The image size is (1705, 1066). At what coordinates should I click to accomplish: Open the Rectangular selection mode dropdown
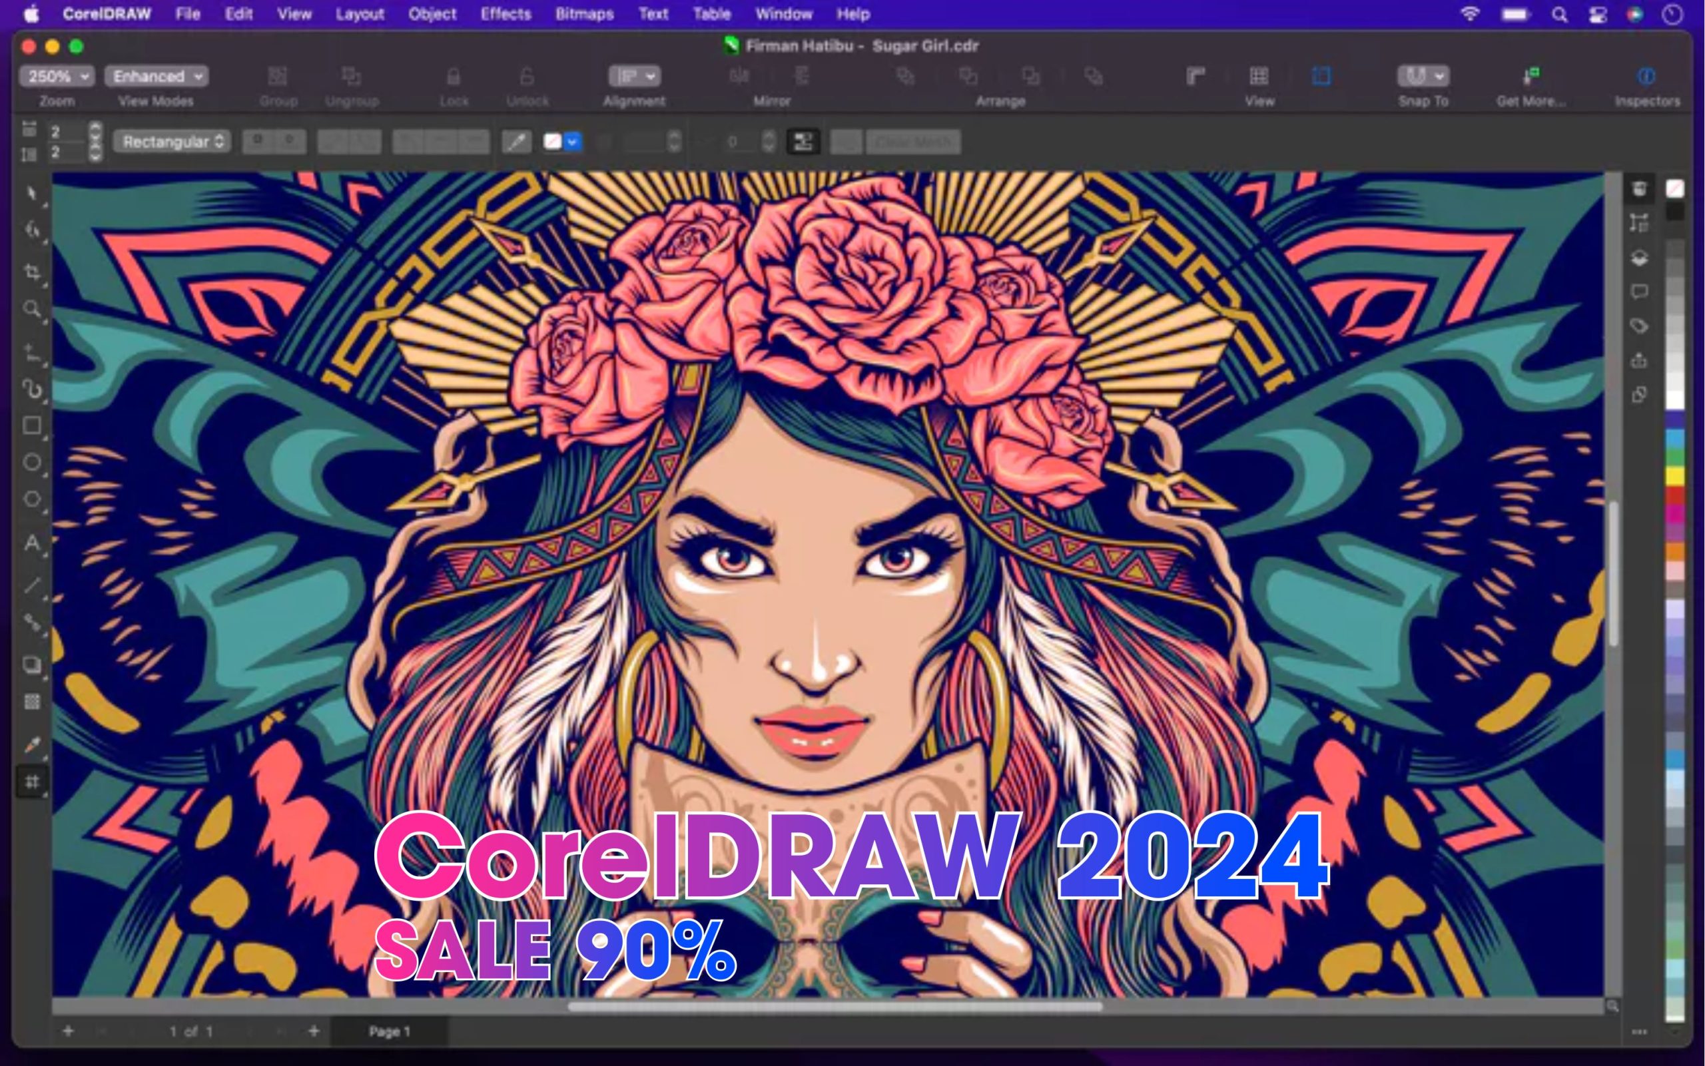click(172, 142)
